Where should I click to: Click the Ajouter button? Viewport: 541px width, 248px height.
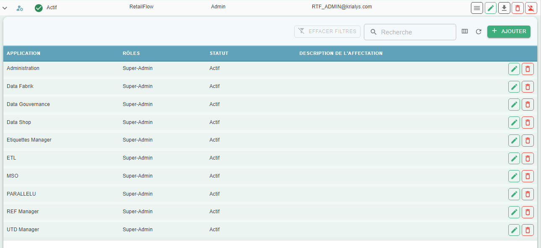coord(509,31)
